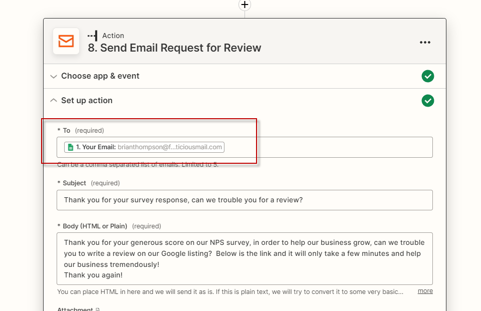The width and height of the screenshot is (481, 311).
Task: Click the plus icon to add a new step
Action: (245, 5)
